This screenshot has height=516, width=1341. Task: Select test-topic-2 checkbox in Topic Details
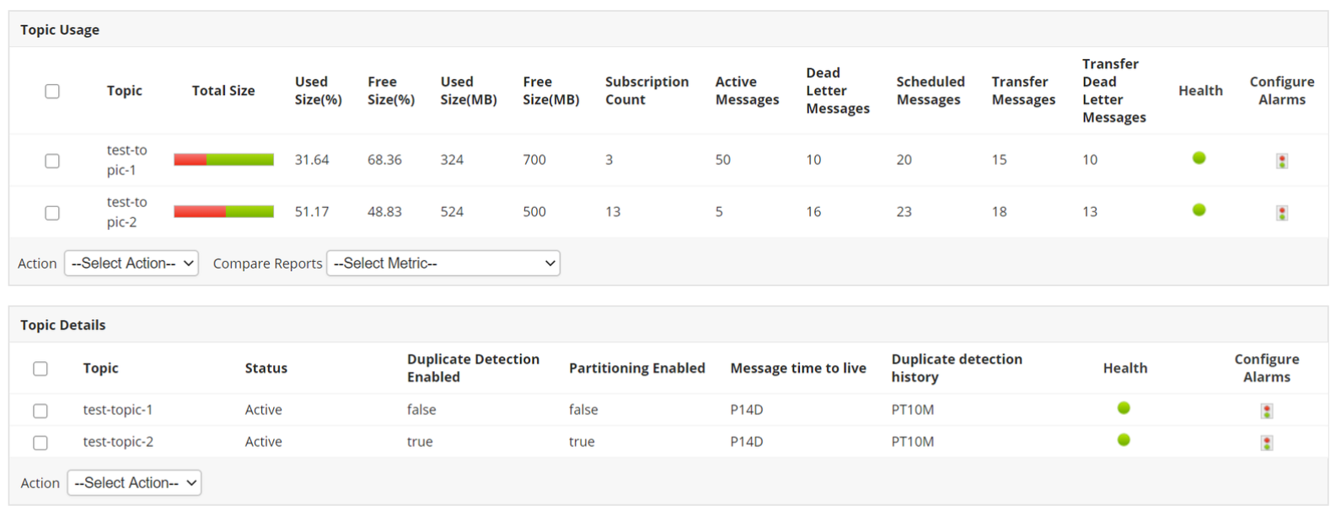[x=40, y=443]
